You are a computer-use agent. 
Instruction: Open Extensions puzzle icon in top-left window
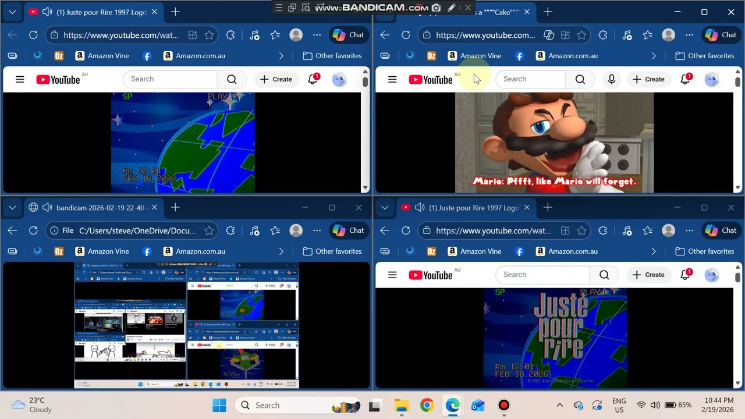tap(230, 35)
